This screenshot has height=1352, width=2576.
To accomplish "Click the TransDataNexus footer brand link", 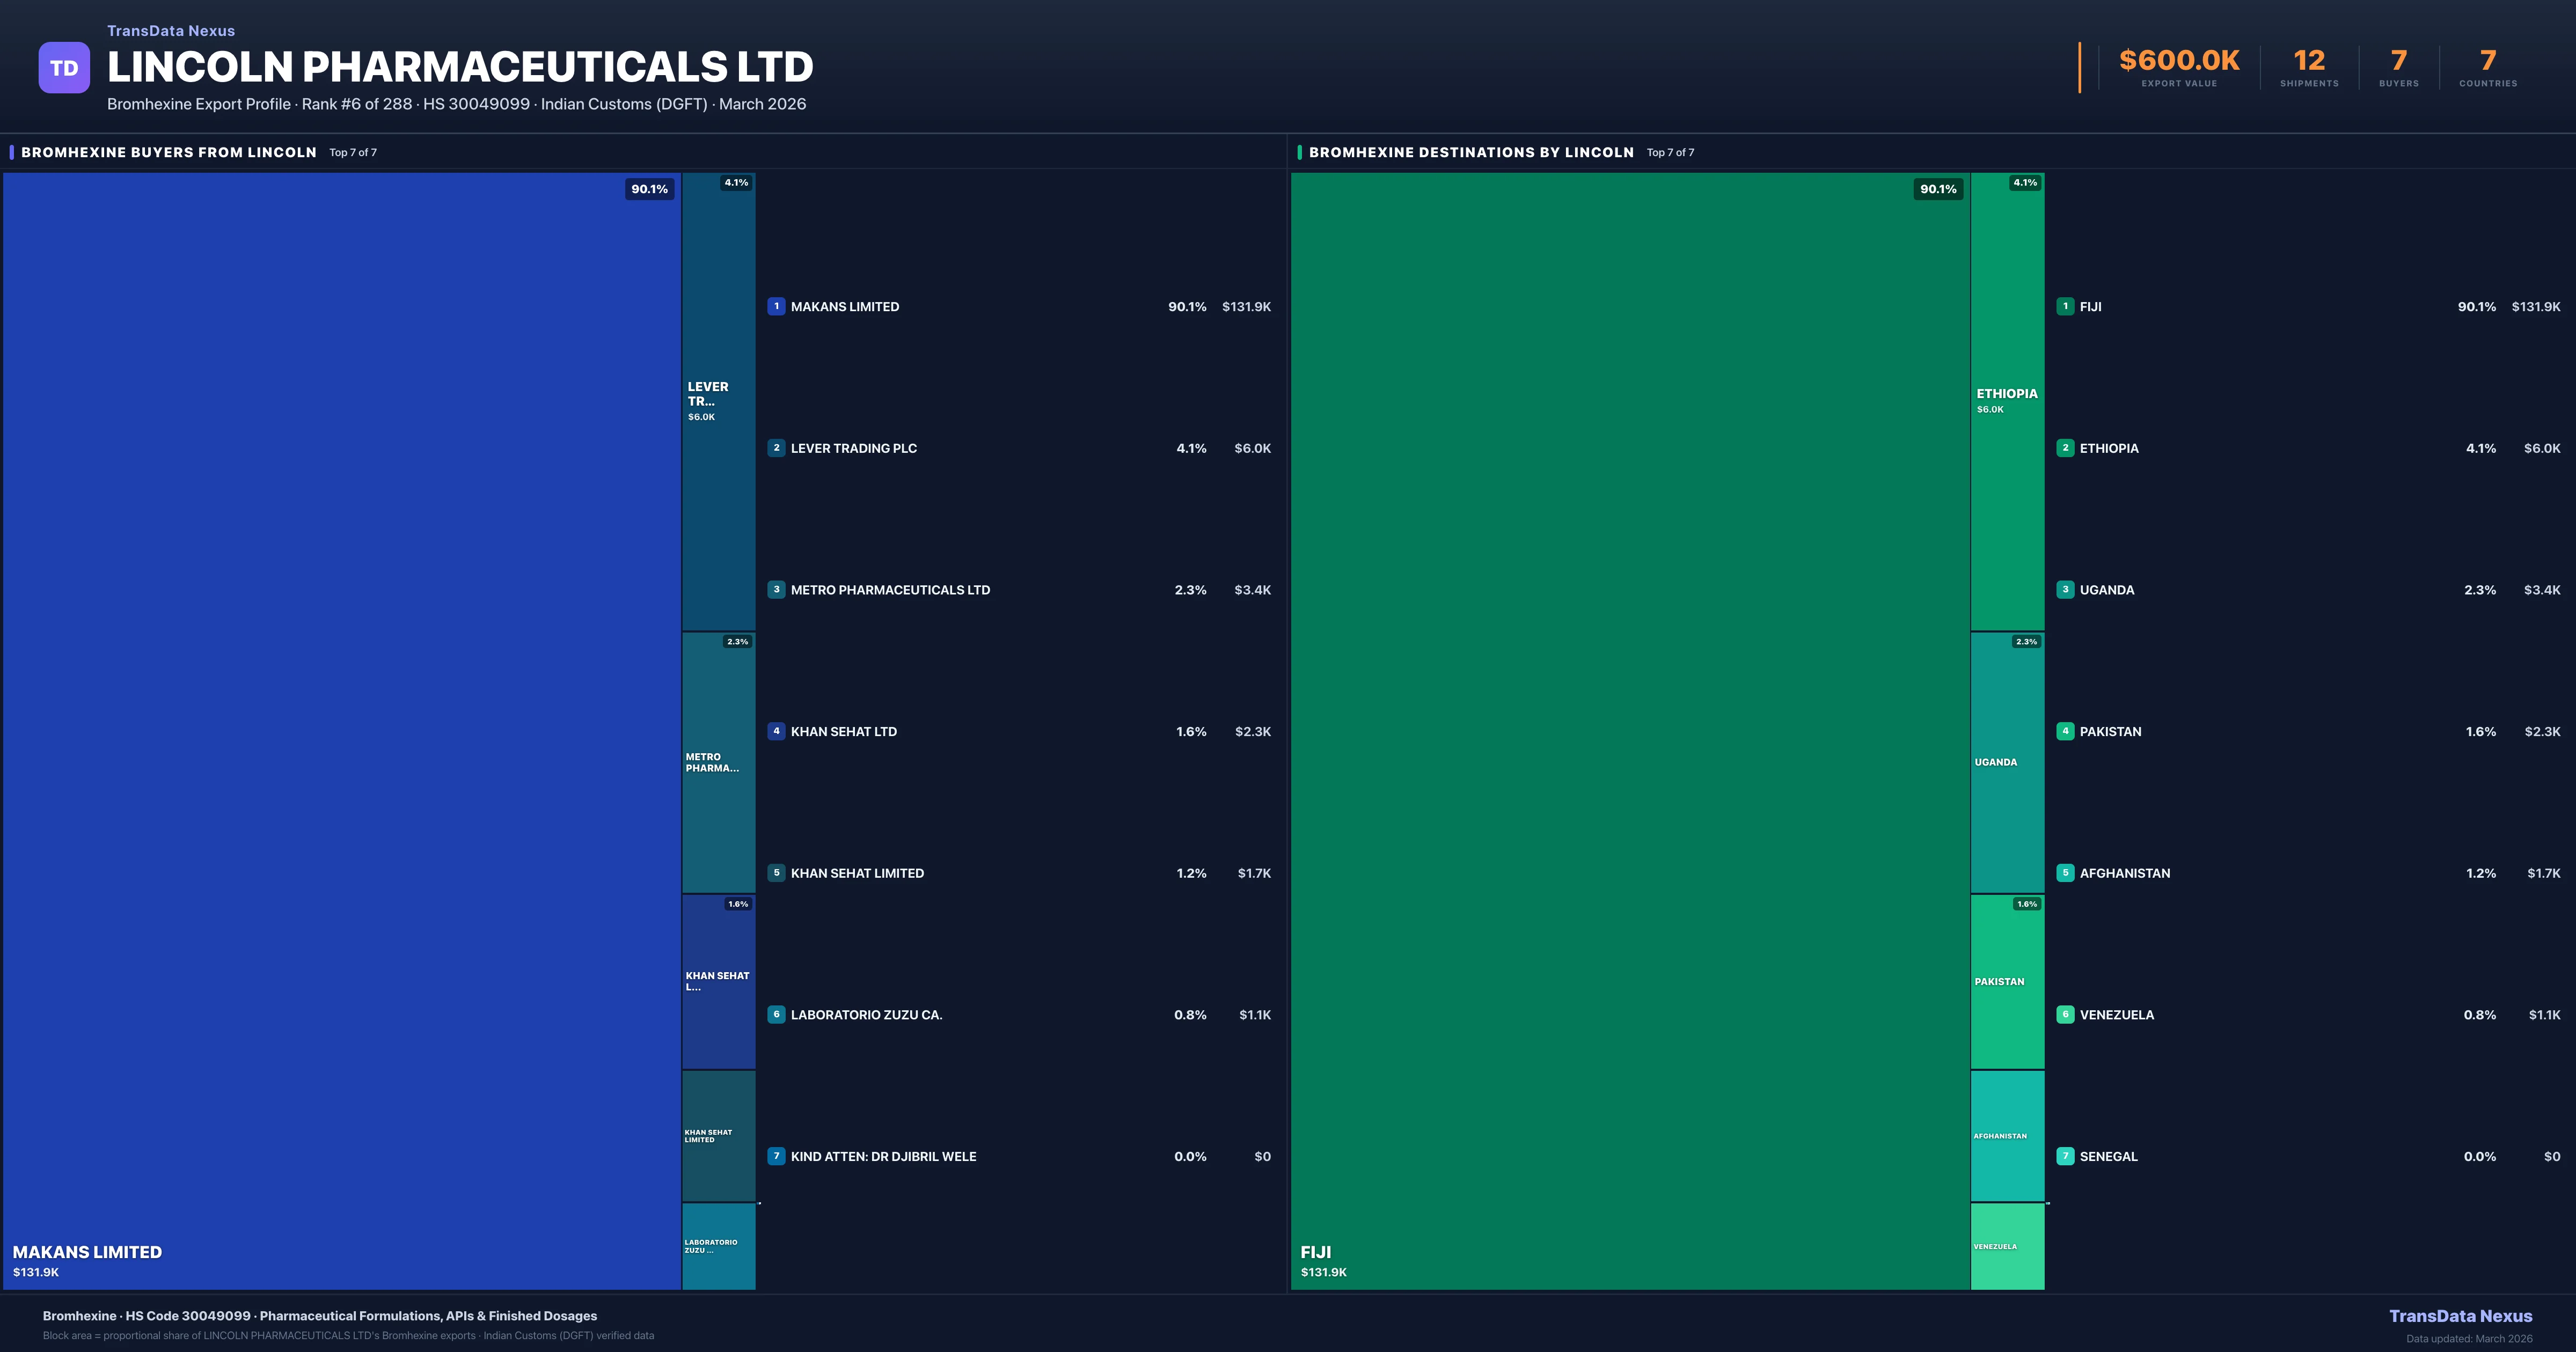I will [2460, 1316].
